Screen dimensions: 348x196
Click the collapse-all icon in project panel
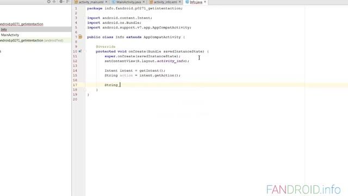(x=54, y=2)
